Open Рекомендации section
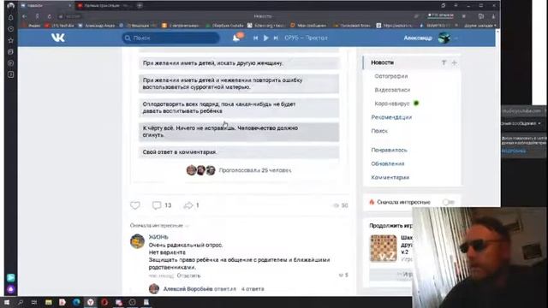Screen dimensions: 548x308 click(x=391, y=117)
